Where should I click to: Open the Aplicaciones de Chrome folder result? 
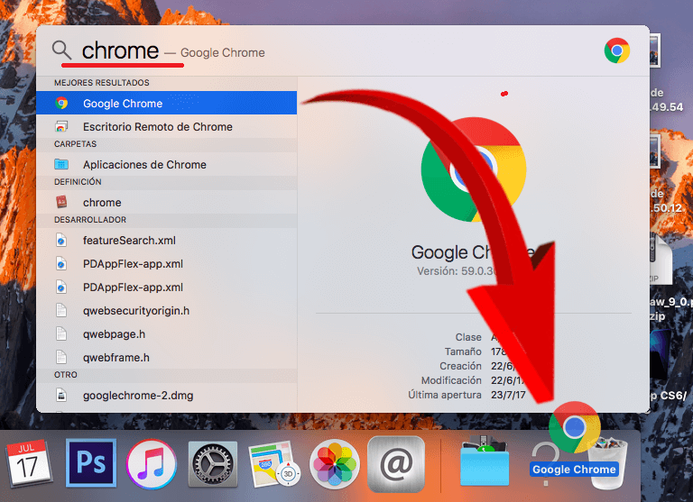[x=167, y=164]
